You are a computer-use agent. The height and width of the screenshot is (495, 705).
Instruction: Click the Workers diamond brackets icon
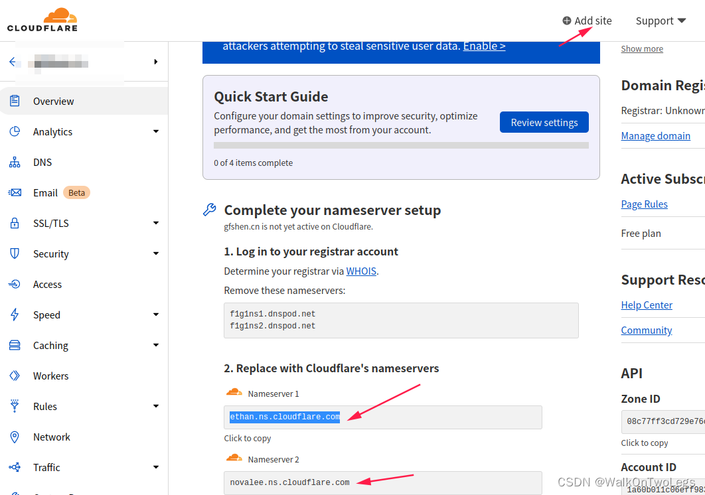click(15, 376)
